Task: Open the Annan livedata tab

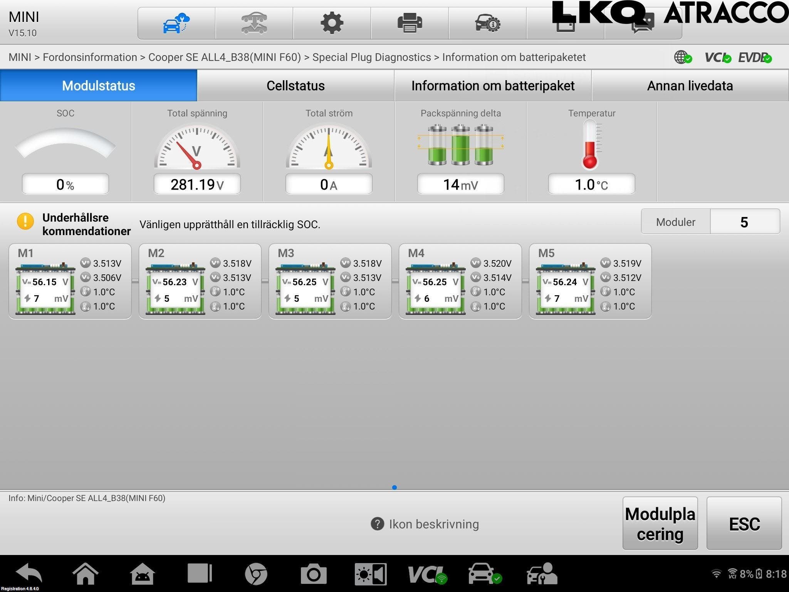Action: click(x=690, y=86)
